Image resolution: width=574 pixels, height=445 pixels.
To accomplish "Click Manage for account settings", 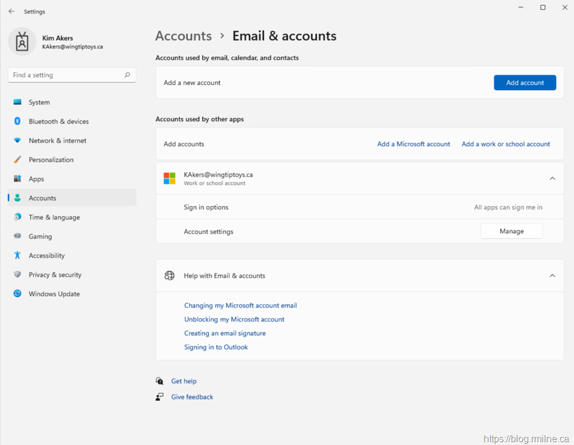I will pos(511,231).
